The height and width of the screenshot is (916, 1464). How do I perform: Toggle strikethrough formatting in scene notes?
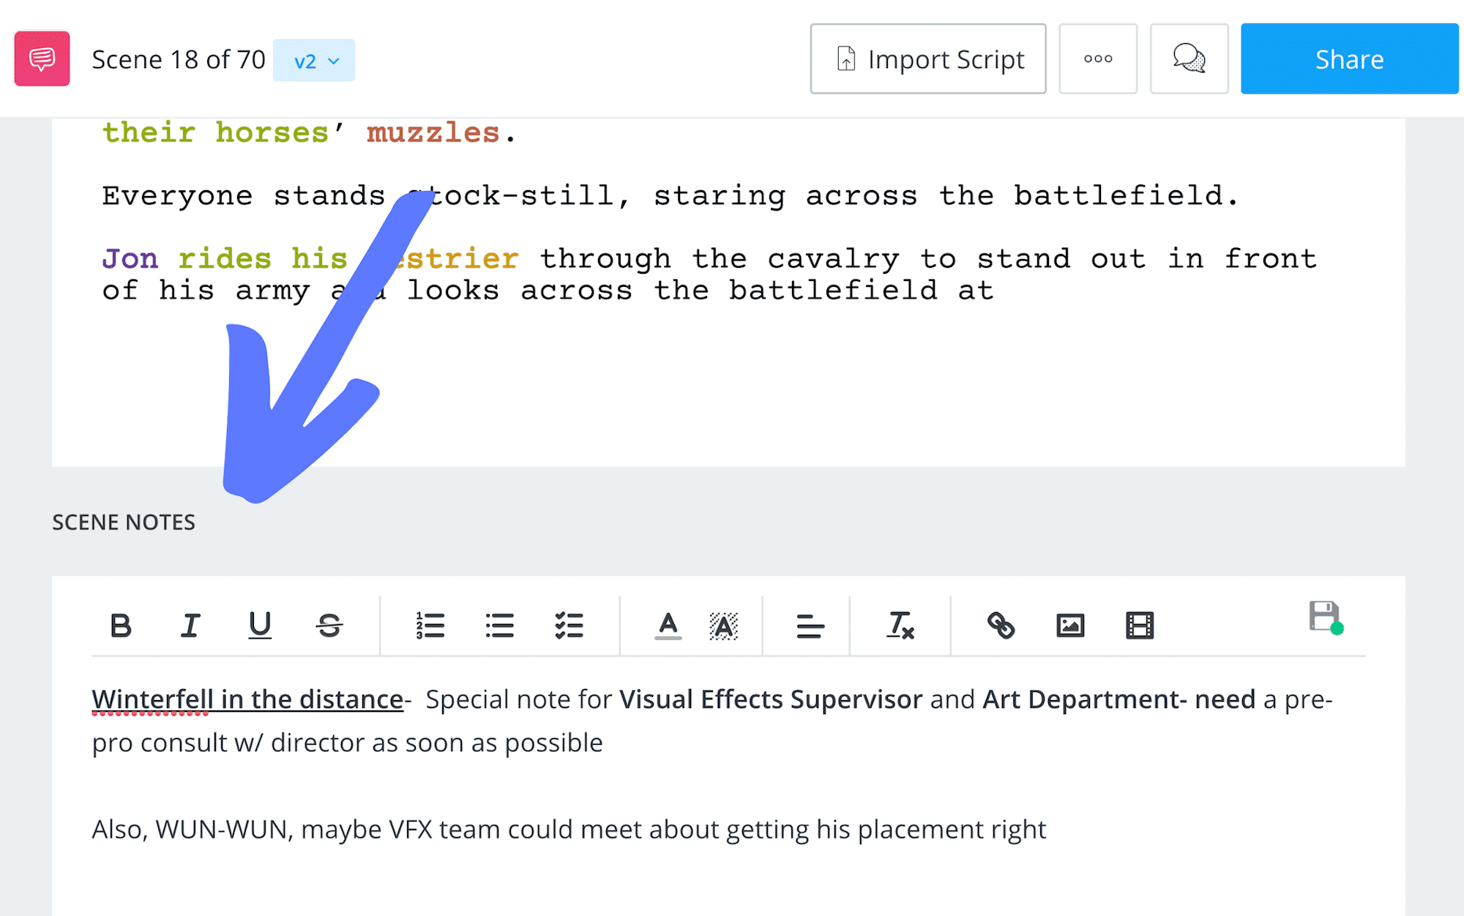pos(329,626)
